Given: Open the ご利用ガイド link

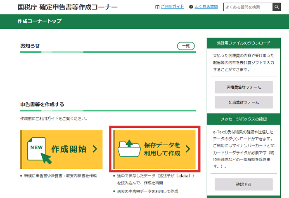Looking at the screenshot, I should tap(172, 7).
